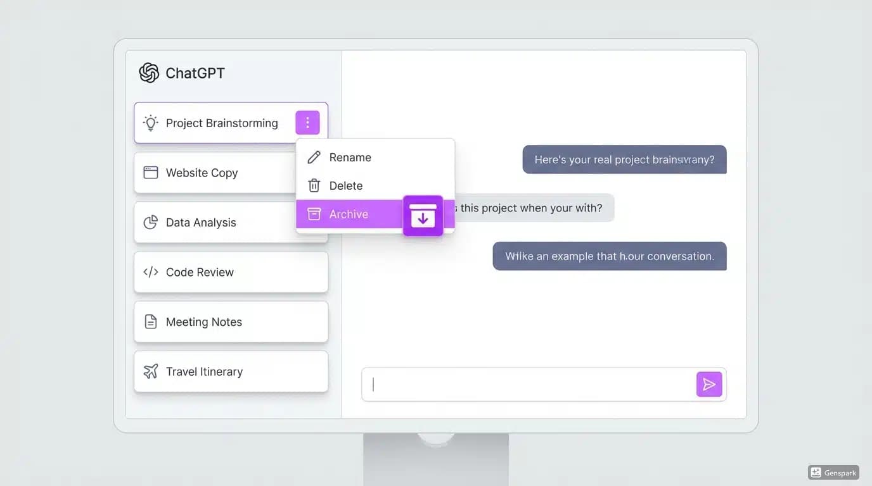Click the archive box icon in the menu
This screenshot has width=872, height=486.
click(x=314, y=214)
